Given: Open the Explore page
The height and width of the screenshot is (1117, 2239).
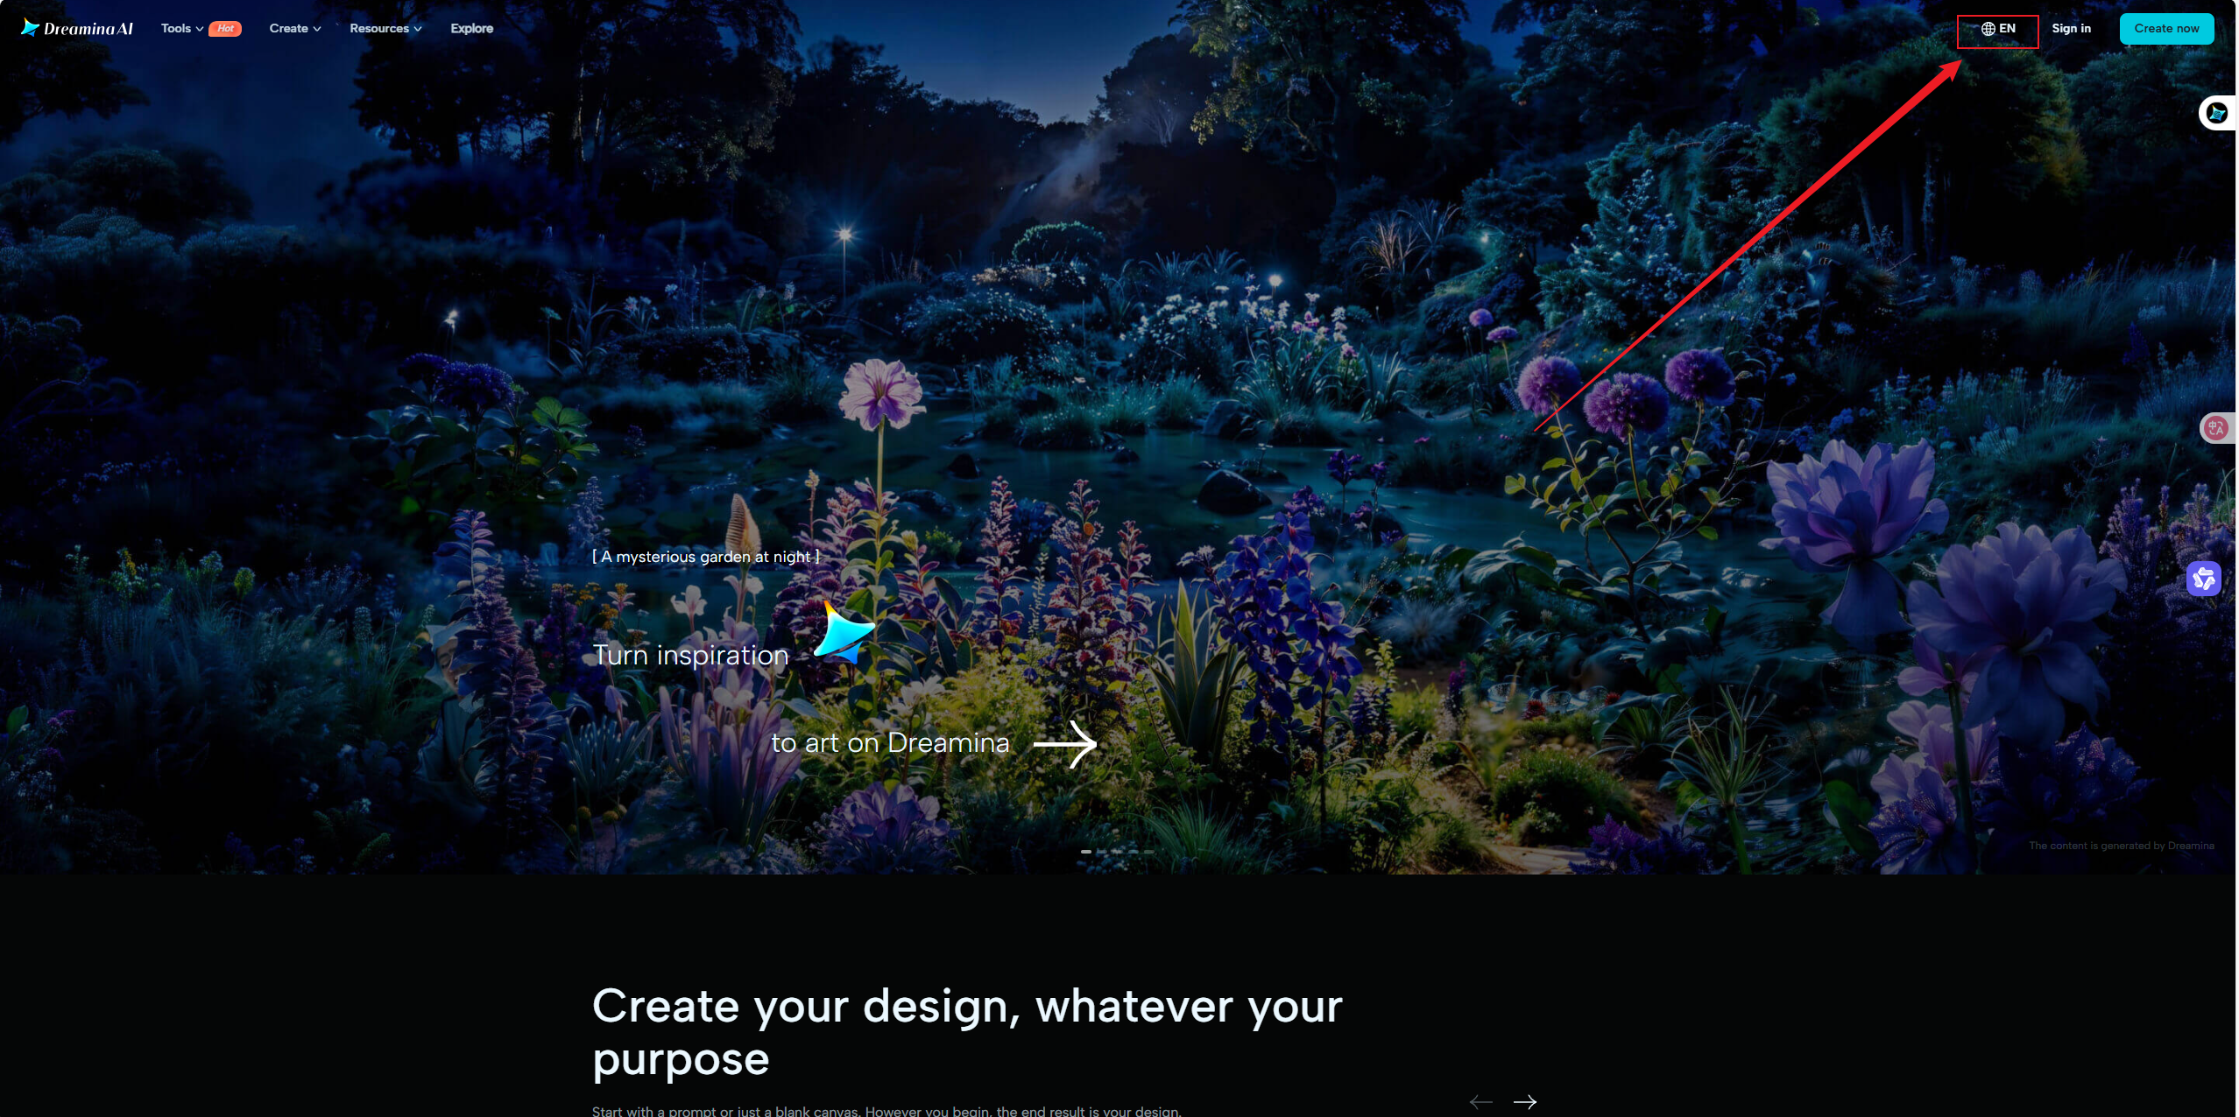Looking at the screenshot, I should [471, 29].
